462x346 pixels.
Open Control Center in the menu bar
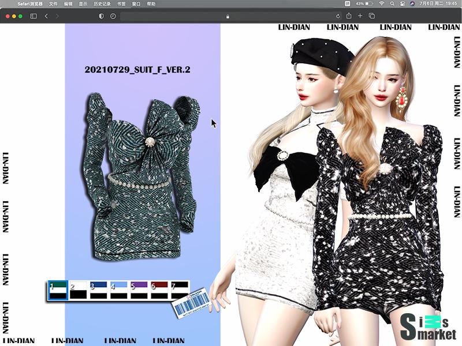tap(402, 3)
